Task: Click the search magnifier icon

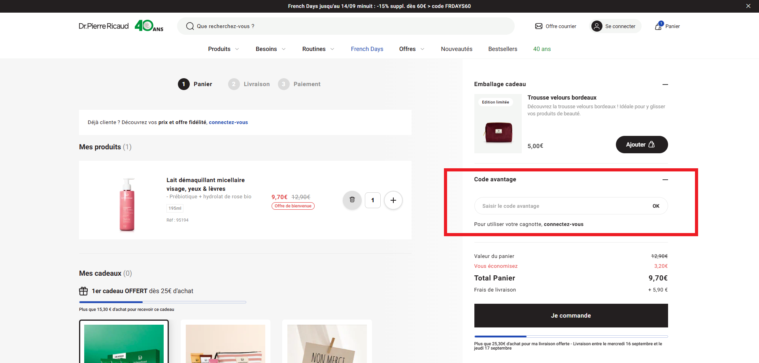Action: click(190, 26)
